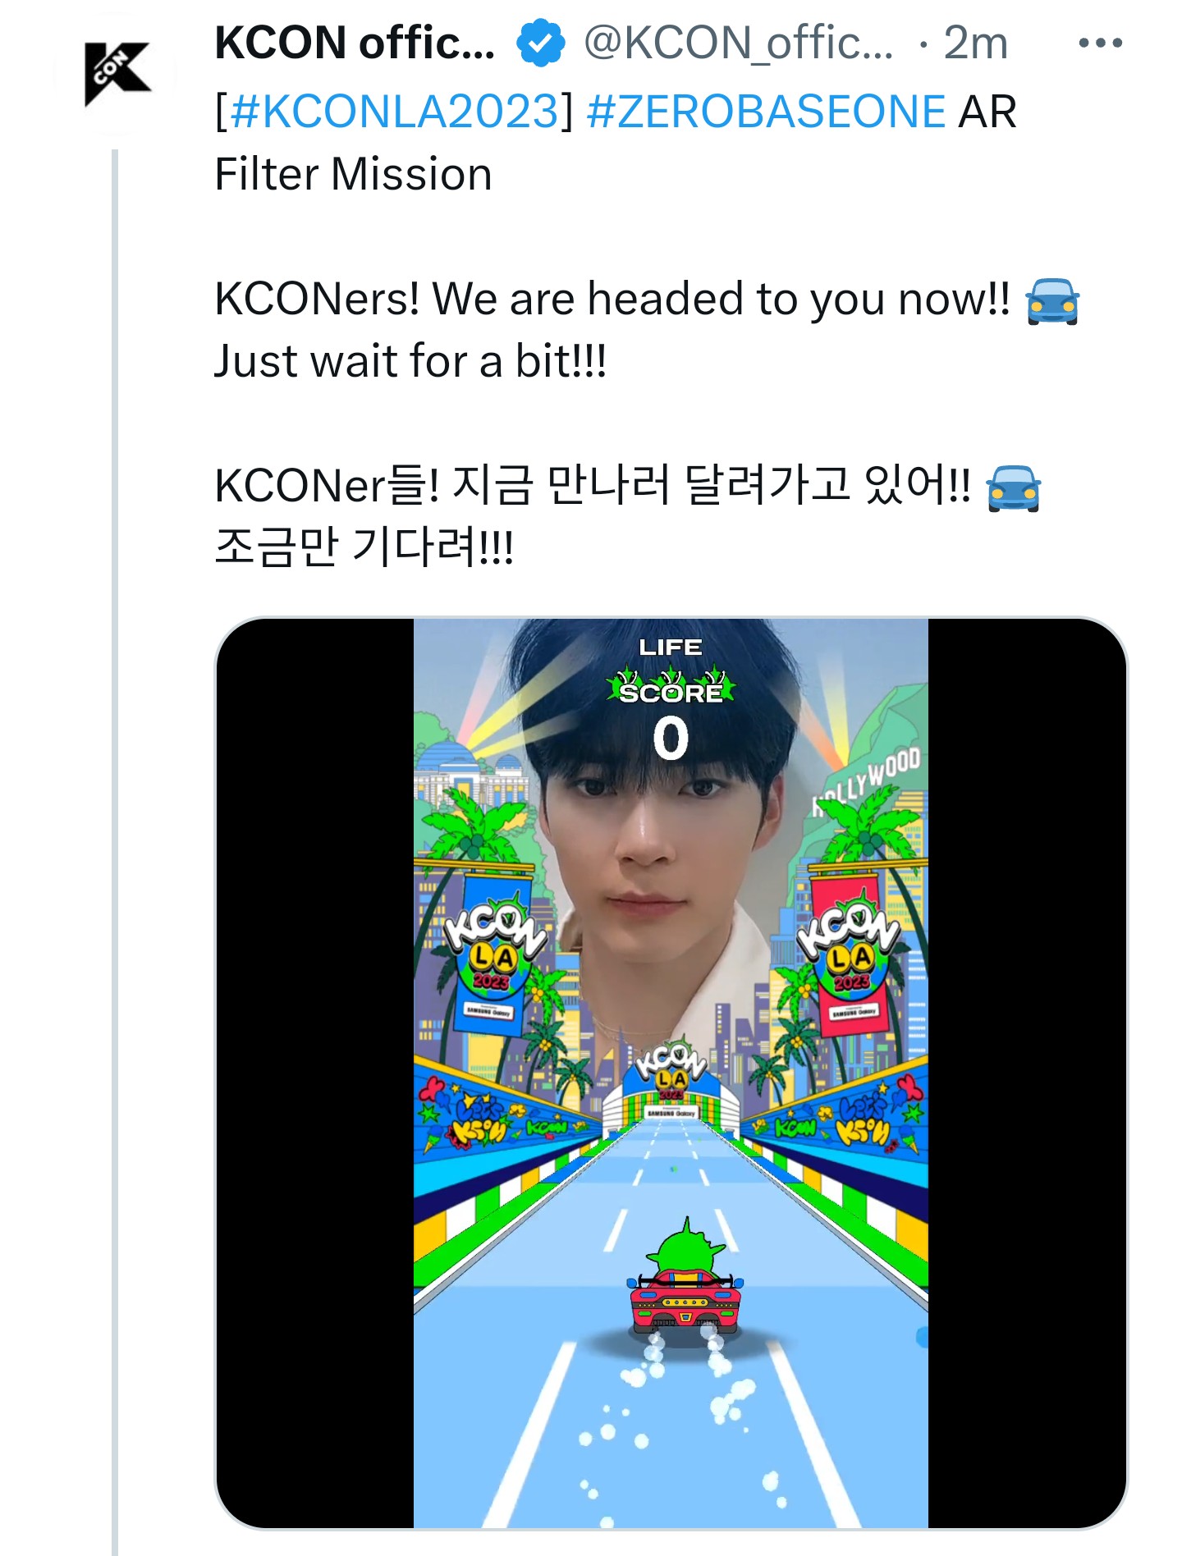
Task: Open the three-dot more options menu
Action: (1100, 43)
